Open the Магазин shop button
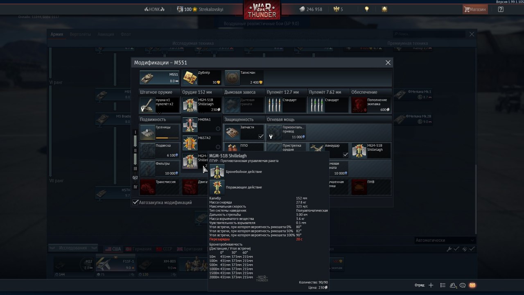 point(475,9)
